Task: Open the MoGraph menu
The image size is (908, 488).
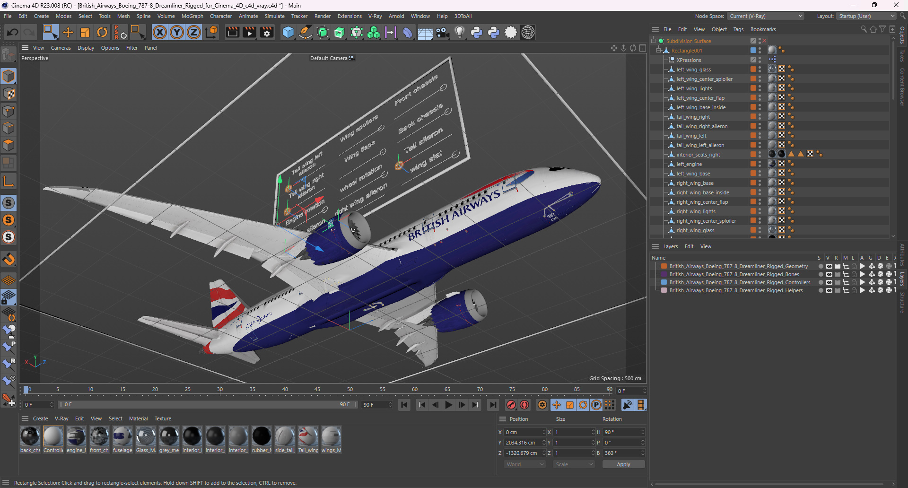Action: coord(192,16)
